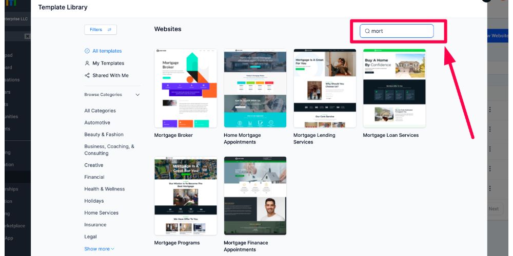Click the search magnifier icon

pos(367,31)
